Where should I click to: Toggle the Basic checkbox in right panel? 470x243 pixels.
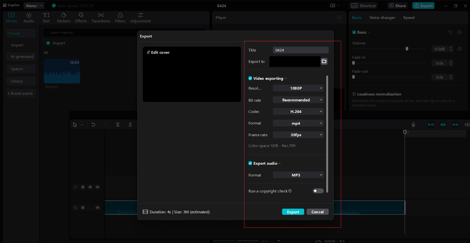click(x=354, y=32)
